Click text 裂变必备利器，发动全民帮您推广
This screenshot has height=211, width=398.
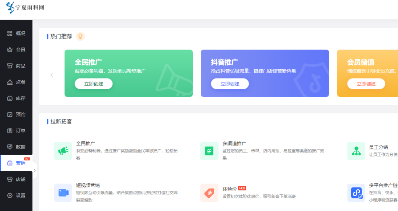pos(110,71)
